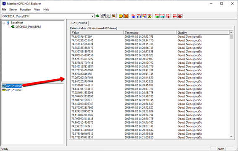Open the server status properties icon
This screenshot has width=238, height=151.
pyautogui.click(x=103, y=16)
